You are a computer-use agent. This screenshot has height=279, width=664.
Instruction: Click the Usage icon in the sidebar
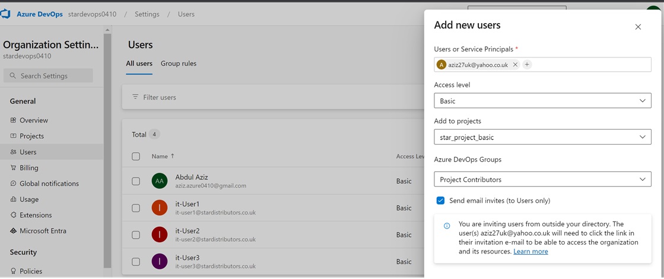pyautogui.click(x=13, y=199)
